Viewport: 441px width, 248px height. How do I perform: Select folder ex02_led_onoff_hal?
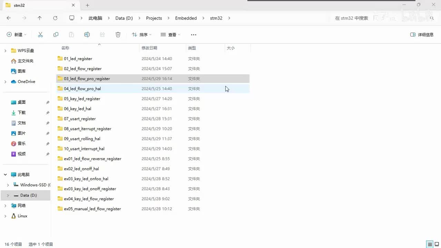153,168
